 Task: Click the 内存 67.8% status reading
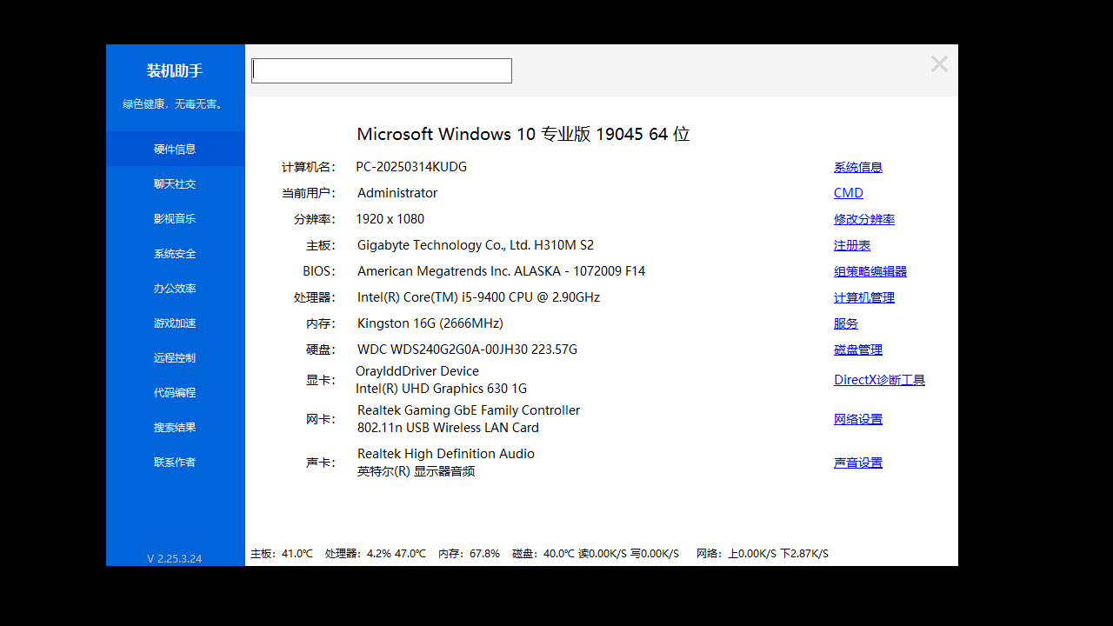coord(469,554)
